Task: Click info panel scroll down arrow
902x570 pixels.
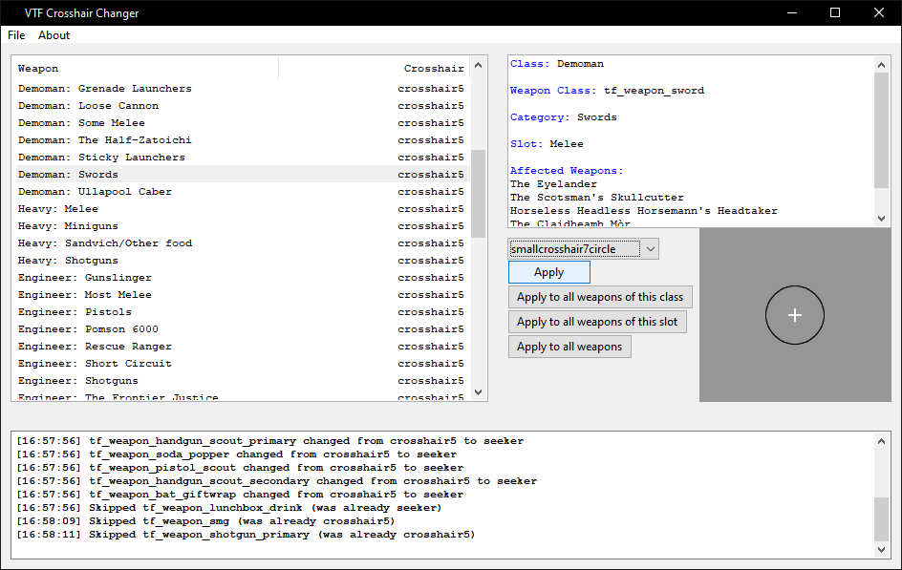Action: click(x=881, y=219)
